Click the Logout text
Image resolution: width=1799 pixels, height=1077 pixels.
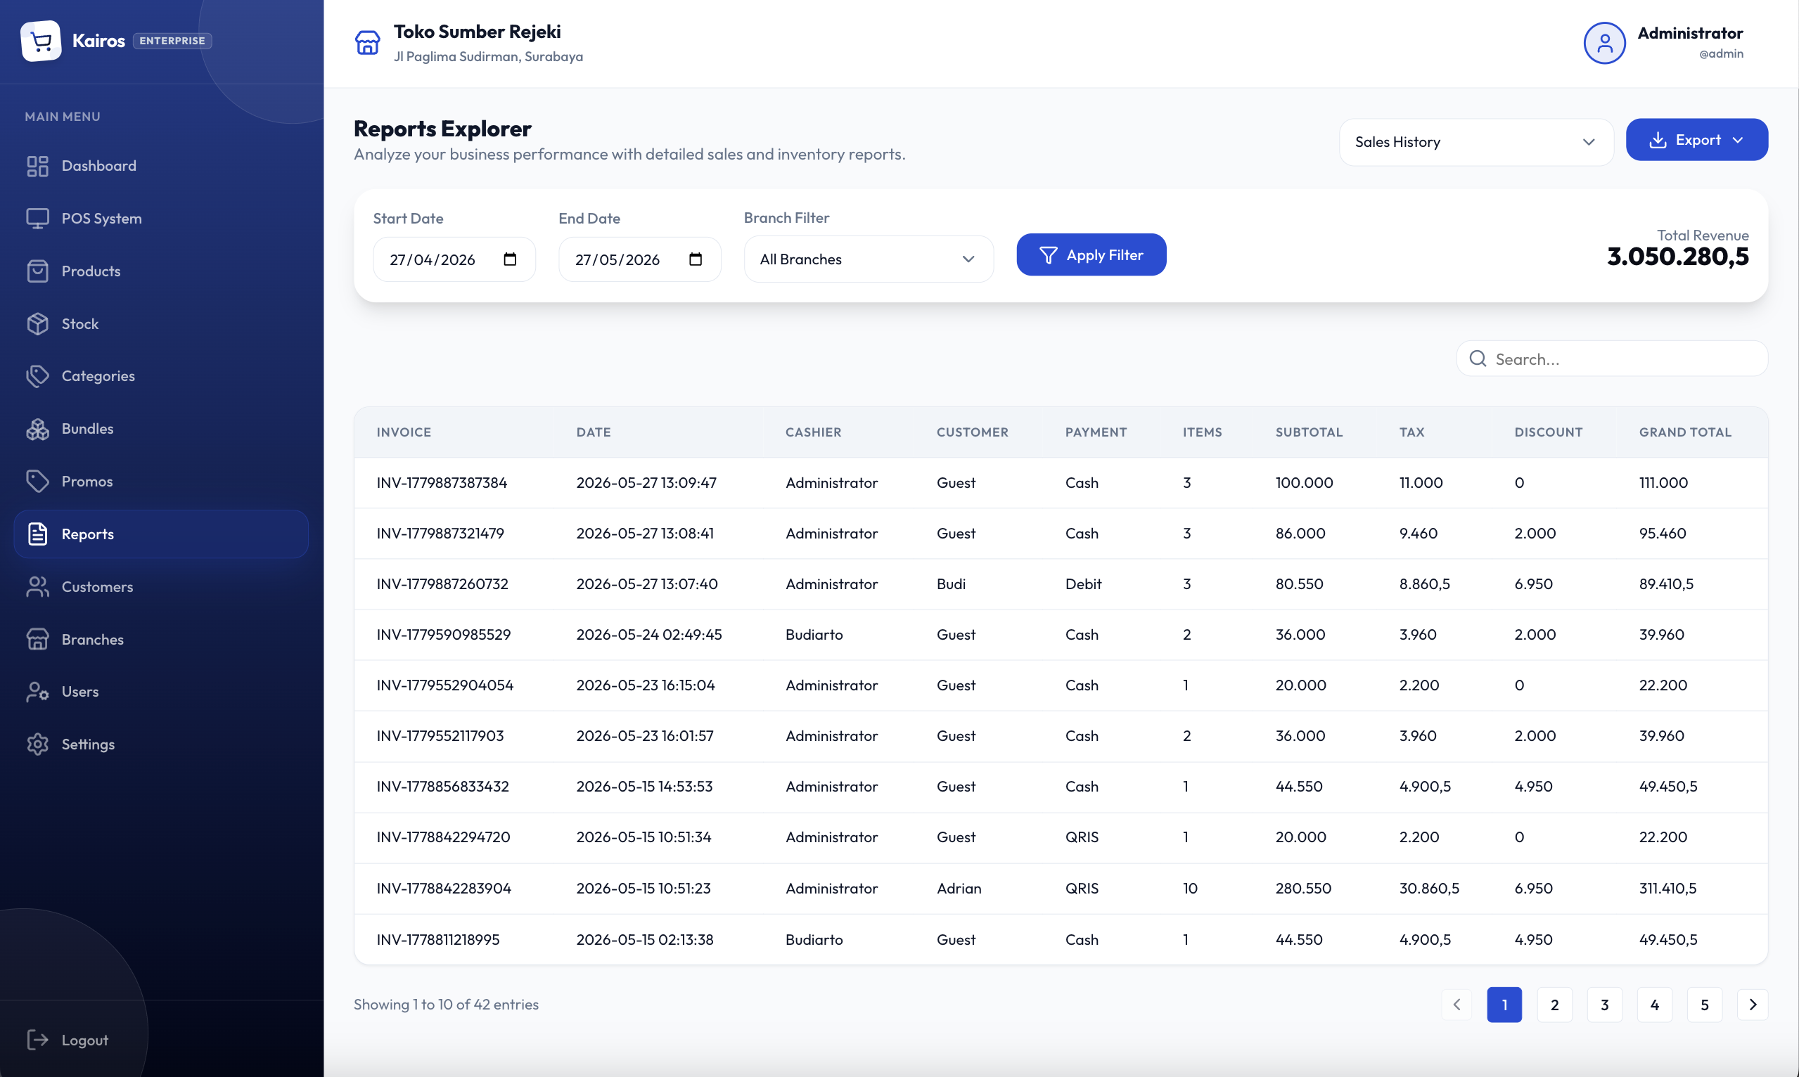(84, 1040)
